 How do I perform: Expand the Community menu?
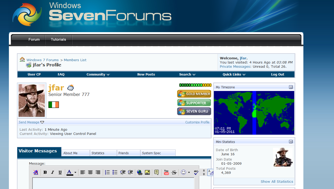point(98,75)
